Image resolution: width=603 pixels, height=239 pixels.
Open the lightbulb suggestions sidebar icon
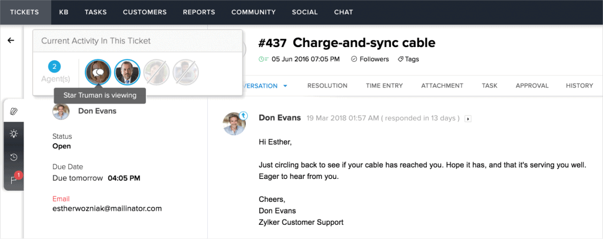(14, 134)
